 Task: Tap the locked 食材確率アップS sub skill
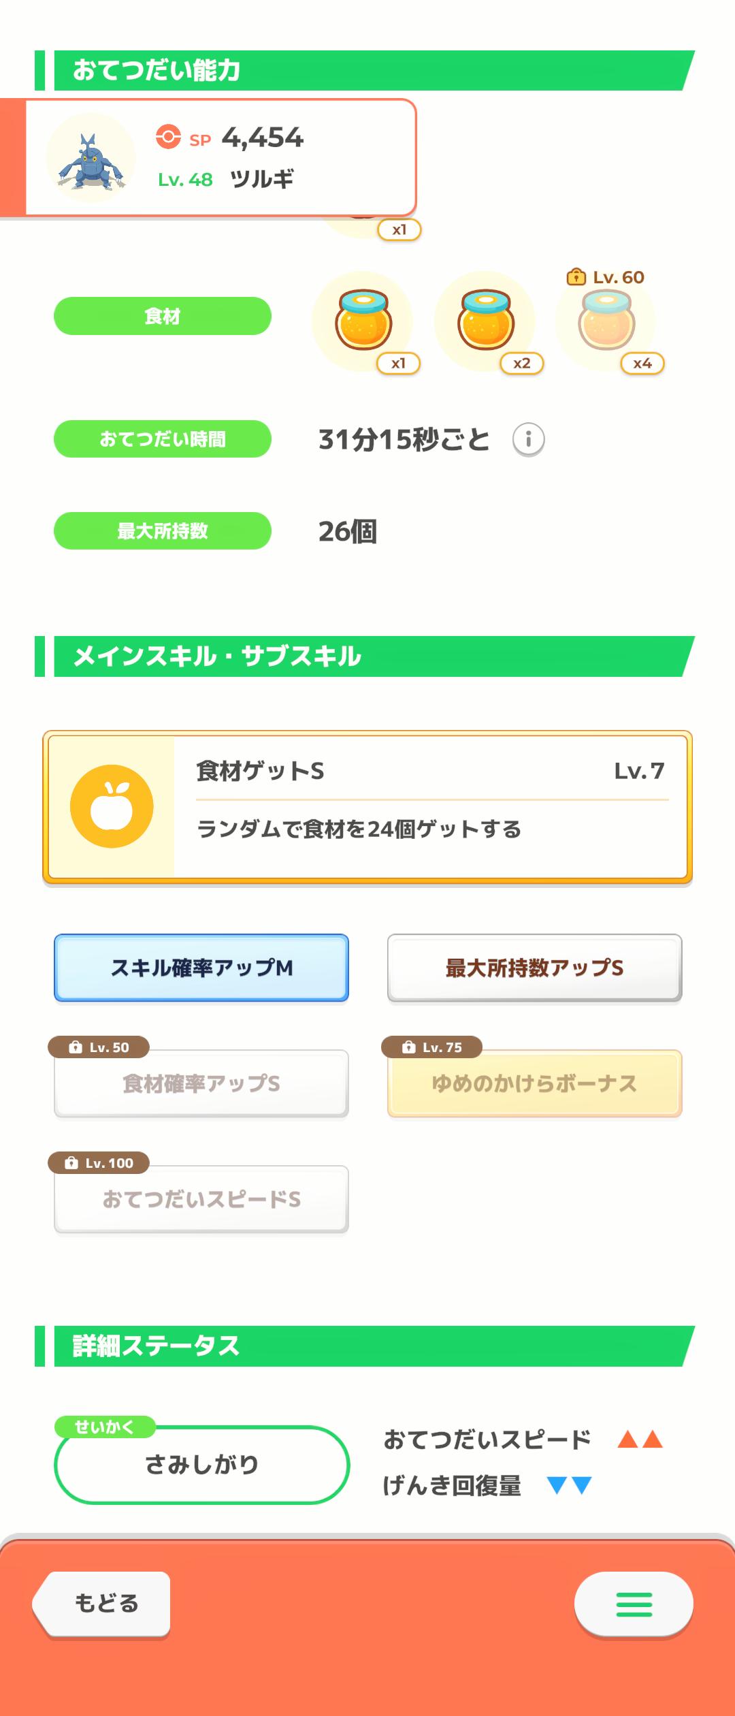point(201,1083)
